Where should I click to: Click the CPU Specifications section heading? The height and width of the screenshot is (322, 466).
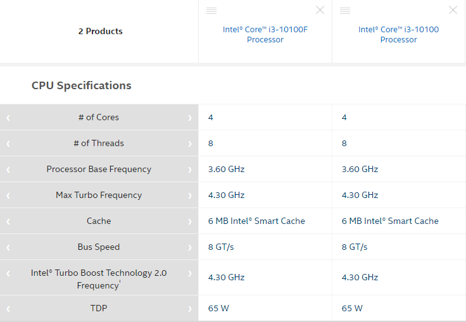click(x=82, y=85)
